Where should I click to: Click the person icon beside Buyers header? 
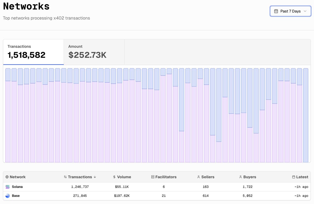(240, 177)
